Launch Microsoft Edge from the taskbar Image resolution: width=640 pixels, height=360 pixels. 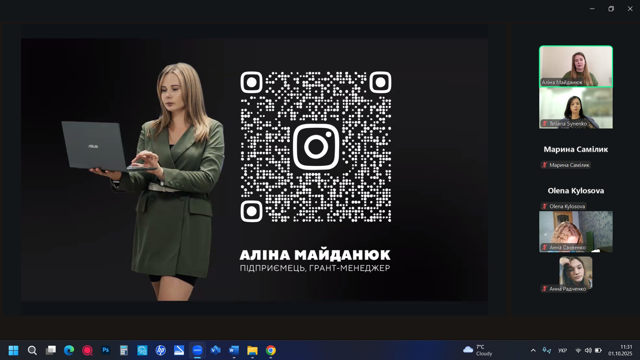[69, 350]
